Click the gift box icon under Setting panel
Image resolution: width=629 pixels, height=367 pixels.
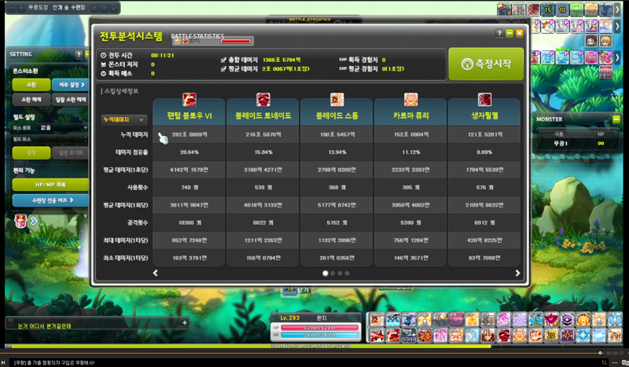(x=20, y=221)
